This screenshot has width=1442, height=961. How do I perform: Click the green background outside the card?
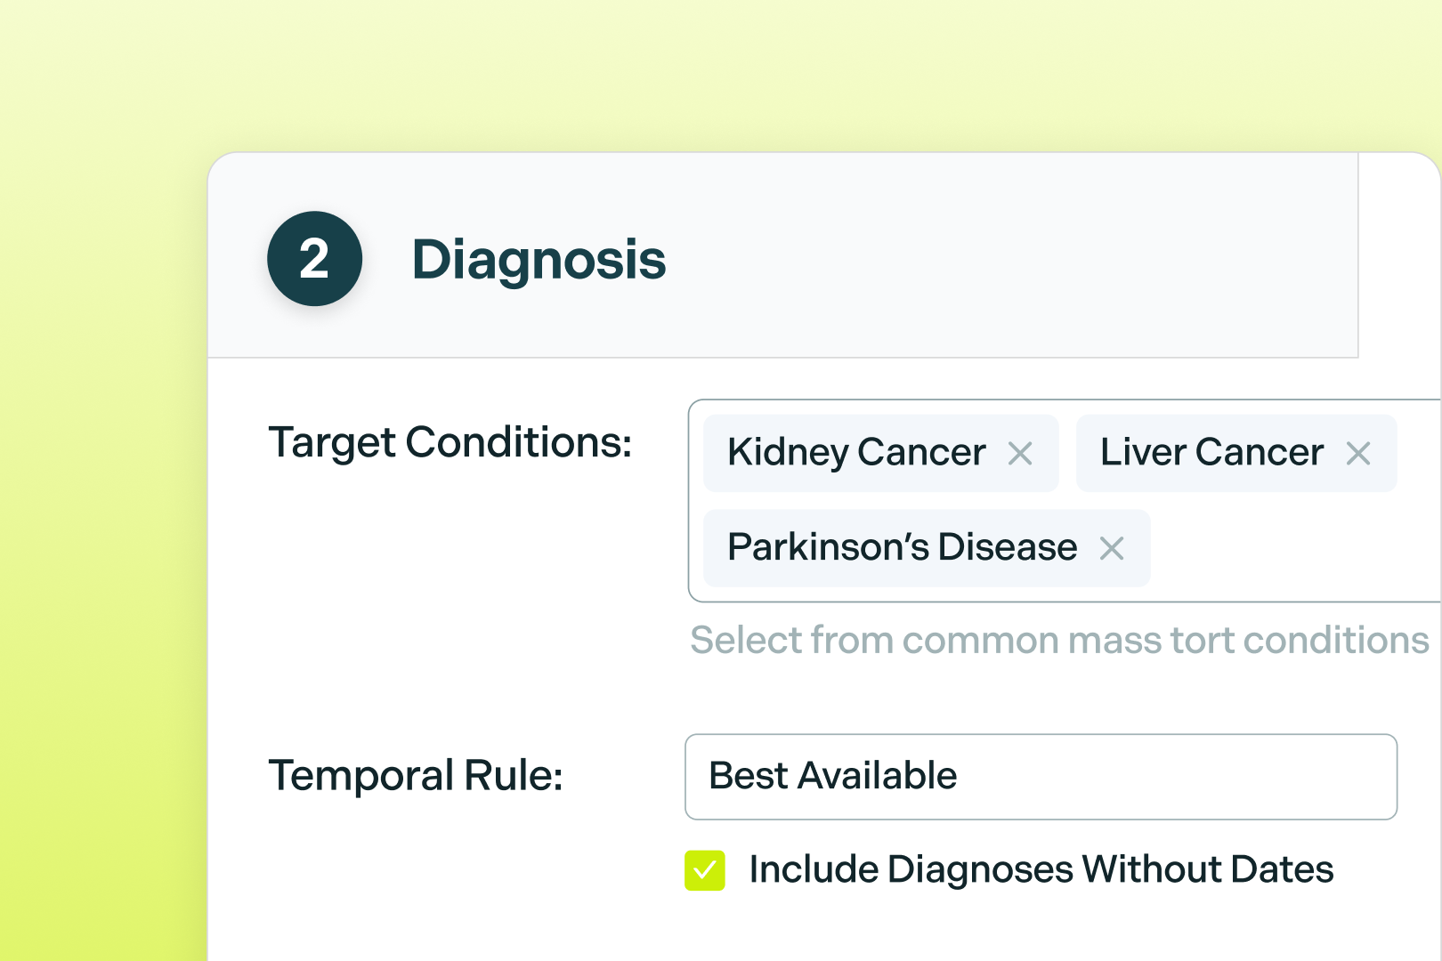[98, 534]
